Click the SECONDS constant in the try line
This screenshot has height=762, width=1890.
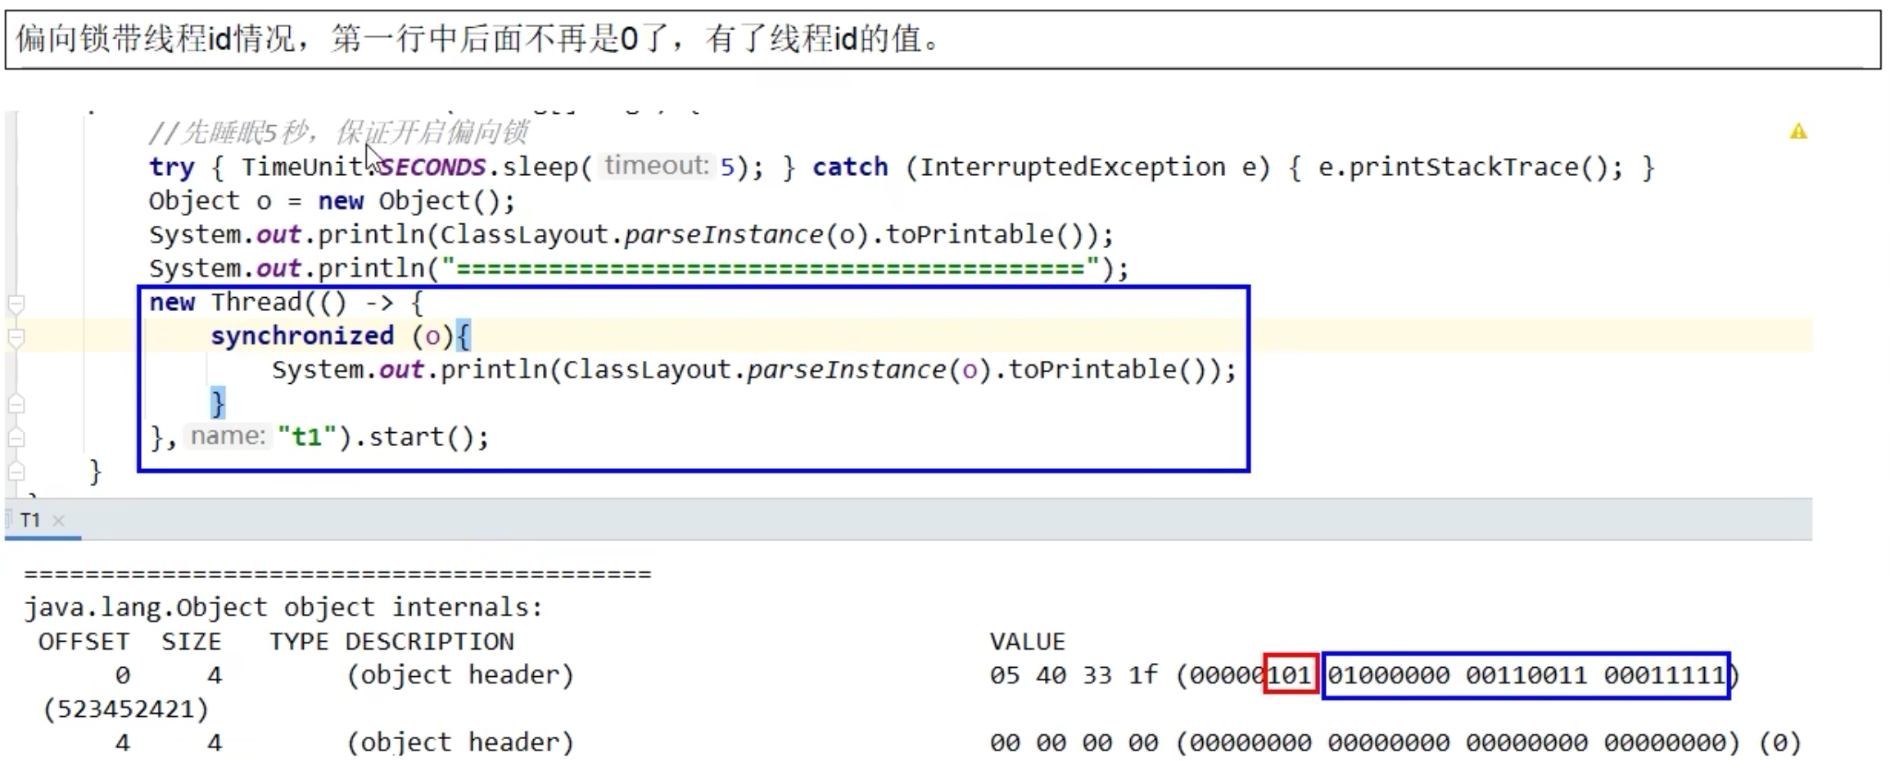[433, 167]
